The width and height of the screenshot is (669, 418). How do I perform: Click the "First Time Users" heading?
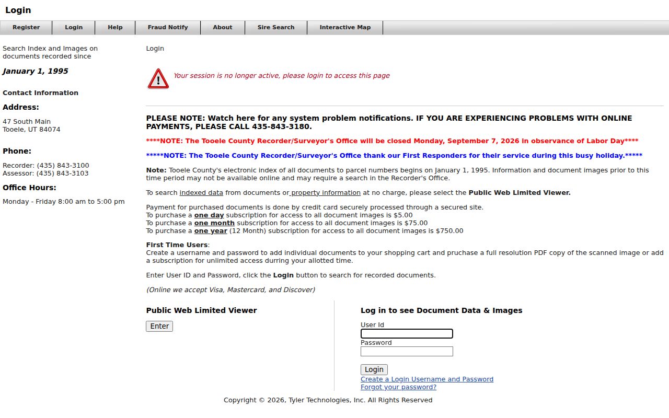pyautogui.click(x=177, y=245)
